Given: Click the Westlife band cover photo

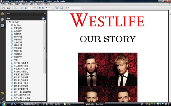Looking at the screenshot, I should coord(108,77).
